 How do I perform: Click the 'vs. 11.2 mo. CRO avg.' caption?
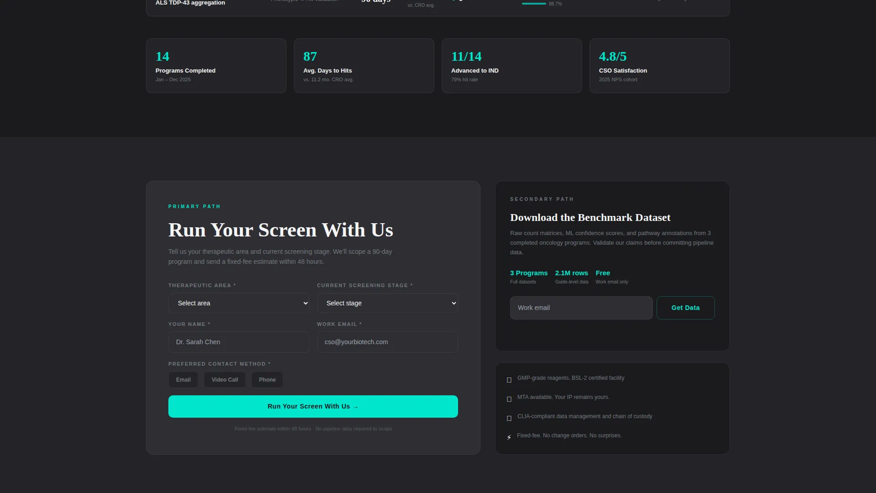pos(328,79)
